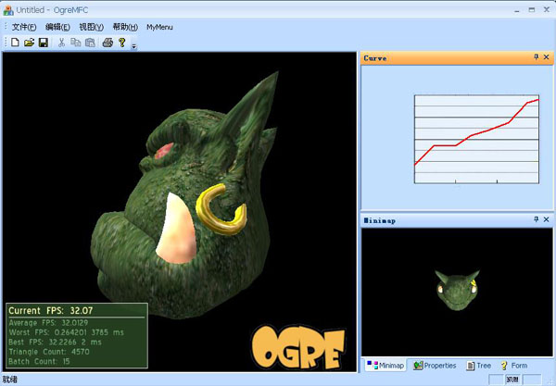Image resolution: width=556 pixels, height=386 pixels.
Task: Expand toolbar options dropdown arrow
Action: click(x=133, y=46)
